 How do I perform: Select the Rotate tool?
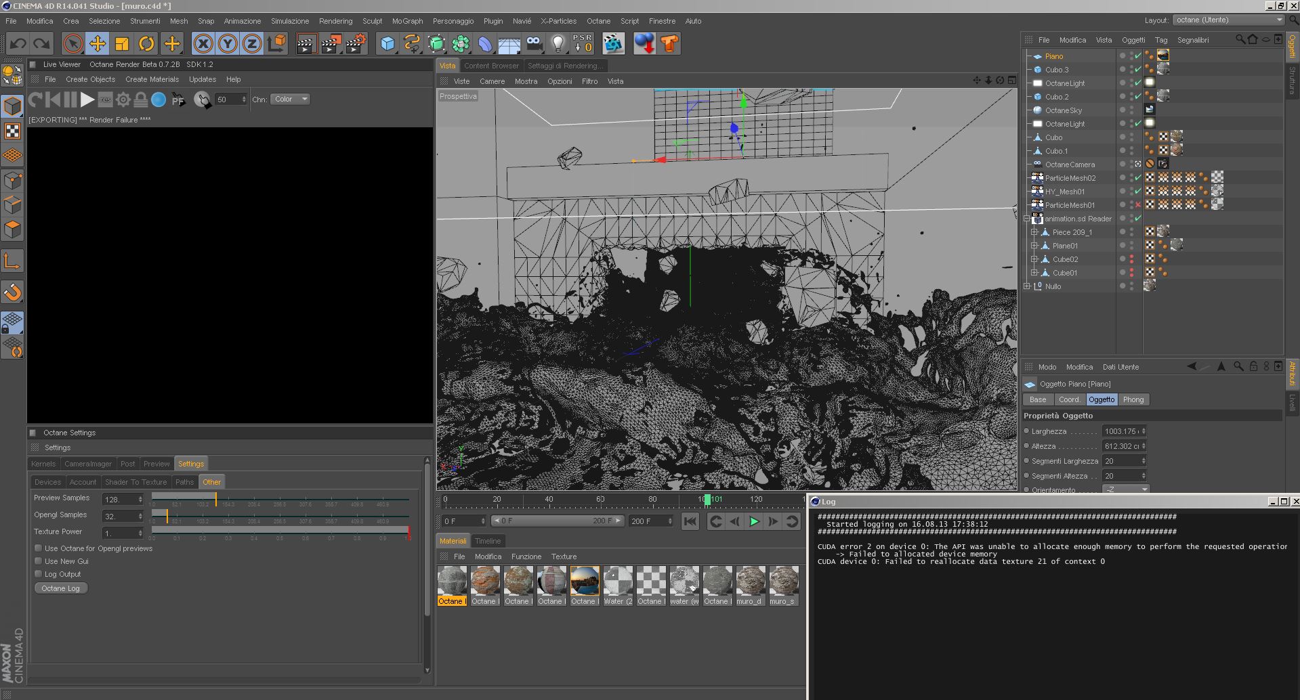[146, 44]
